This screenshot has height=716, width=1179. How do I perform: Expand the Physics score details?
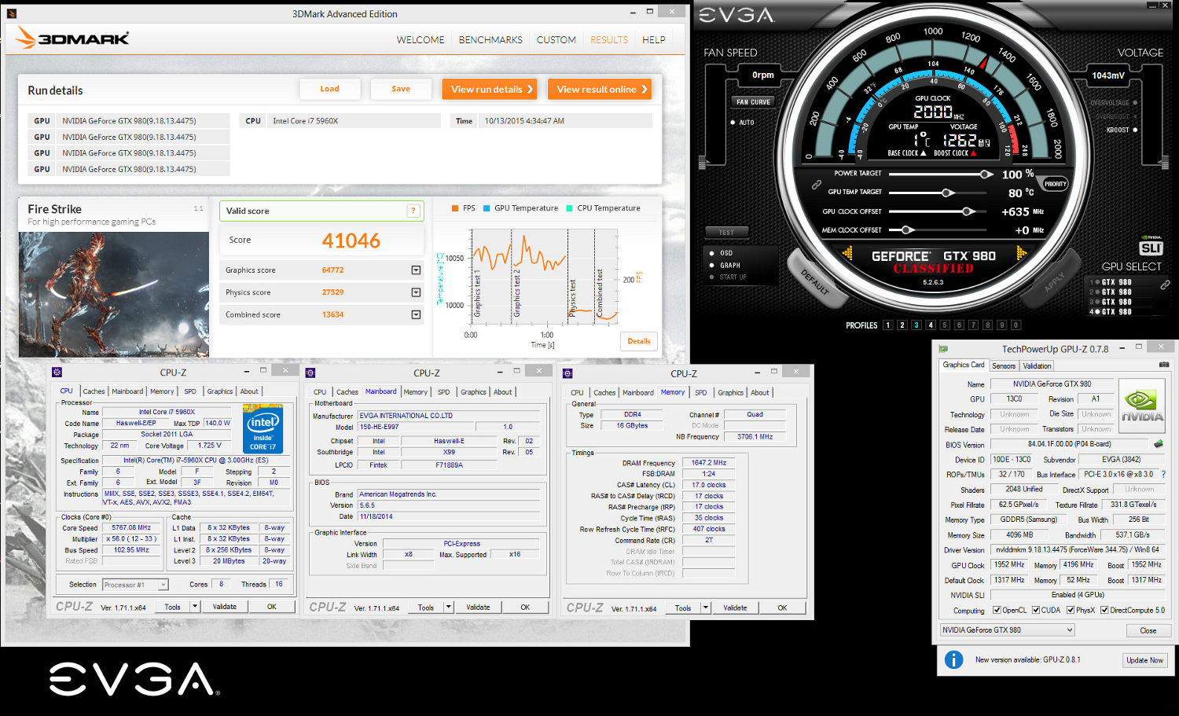coord(416,292)
